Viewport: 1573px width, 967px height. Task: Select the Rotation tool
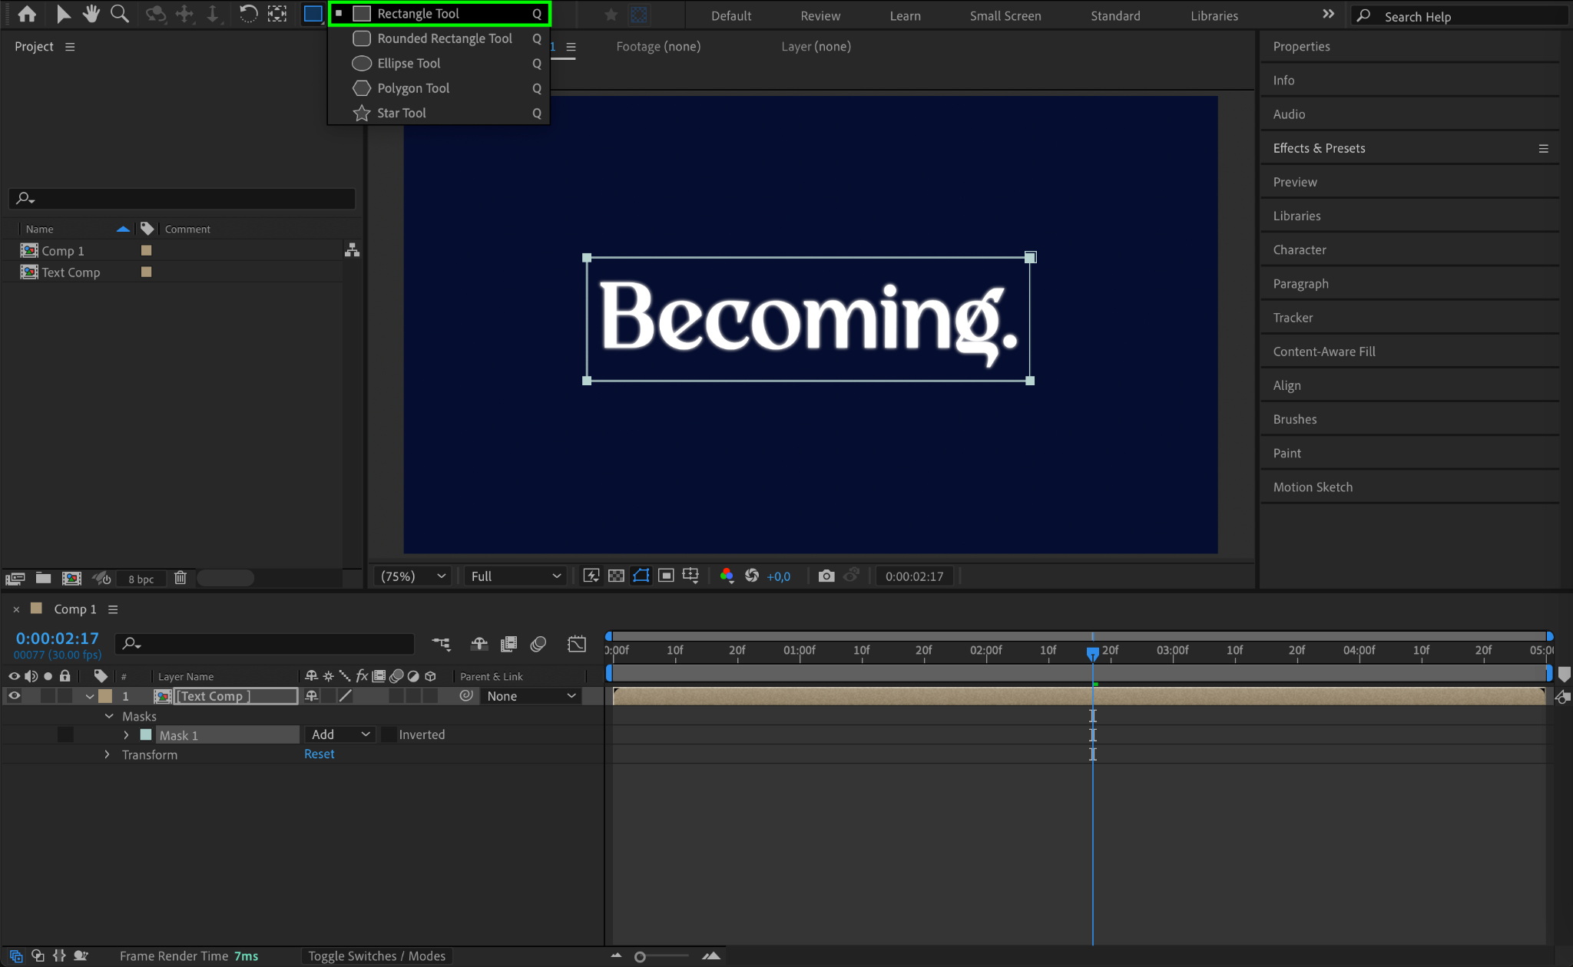[x=248, y=14]
